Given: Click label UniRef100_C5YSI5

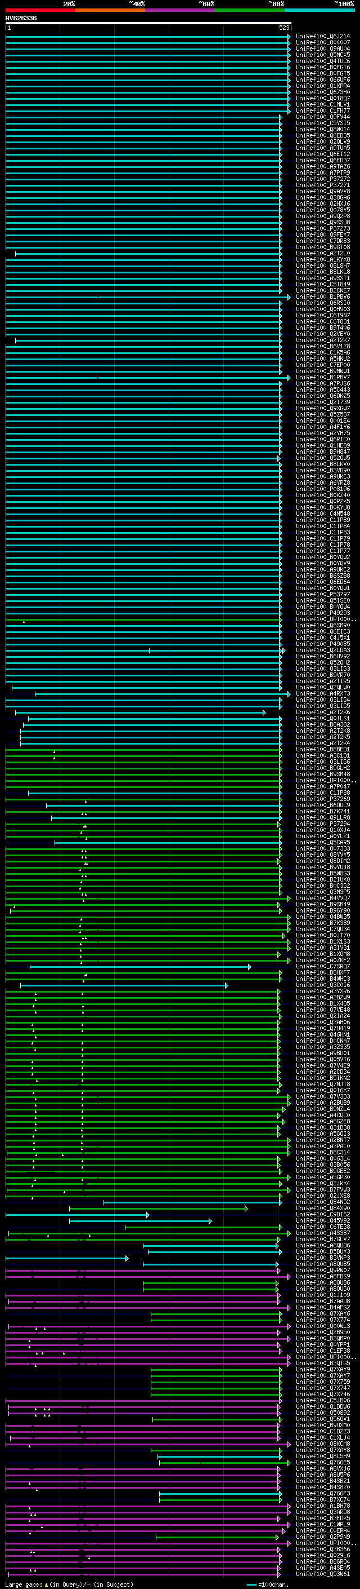Looking at the screenshot, I should click(323, 123).
